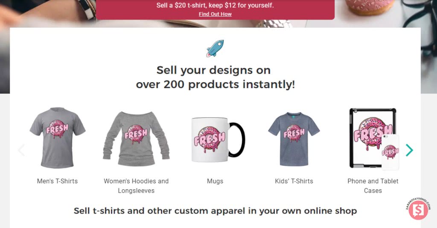
Task: Go back using the left carousel arrow
Action: [x=21, y=150]
